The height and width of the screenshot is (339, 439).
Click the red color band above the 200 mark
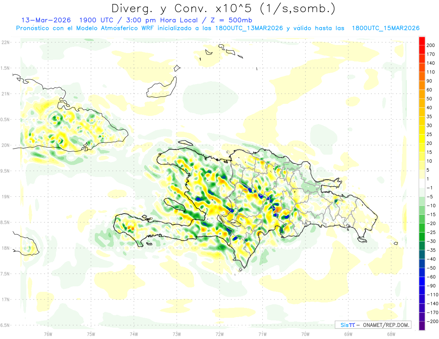click(422, 41)
